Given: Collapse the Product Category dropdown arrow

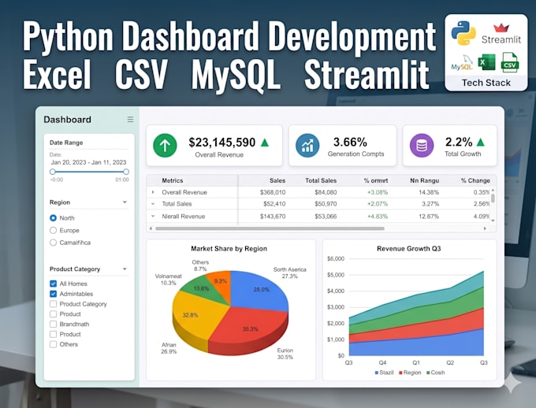Looking at the screenshot, I should click(x=125, y=269).
